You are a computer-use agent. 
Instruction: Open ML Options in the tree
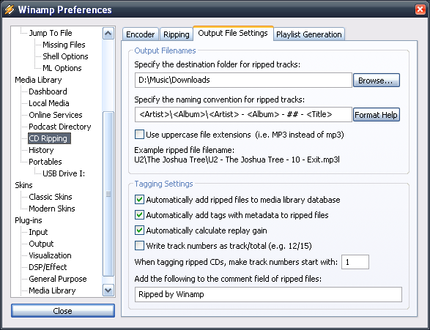[x=62, y=68]
